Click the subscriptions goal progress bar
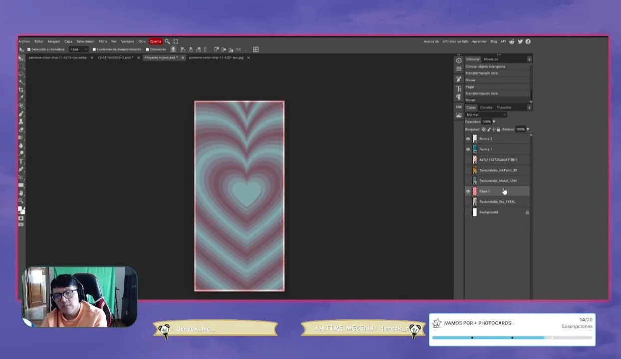 [x=512, y=338]
